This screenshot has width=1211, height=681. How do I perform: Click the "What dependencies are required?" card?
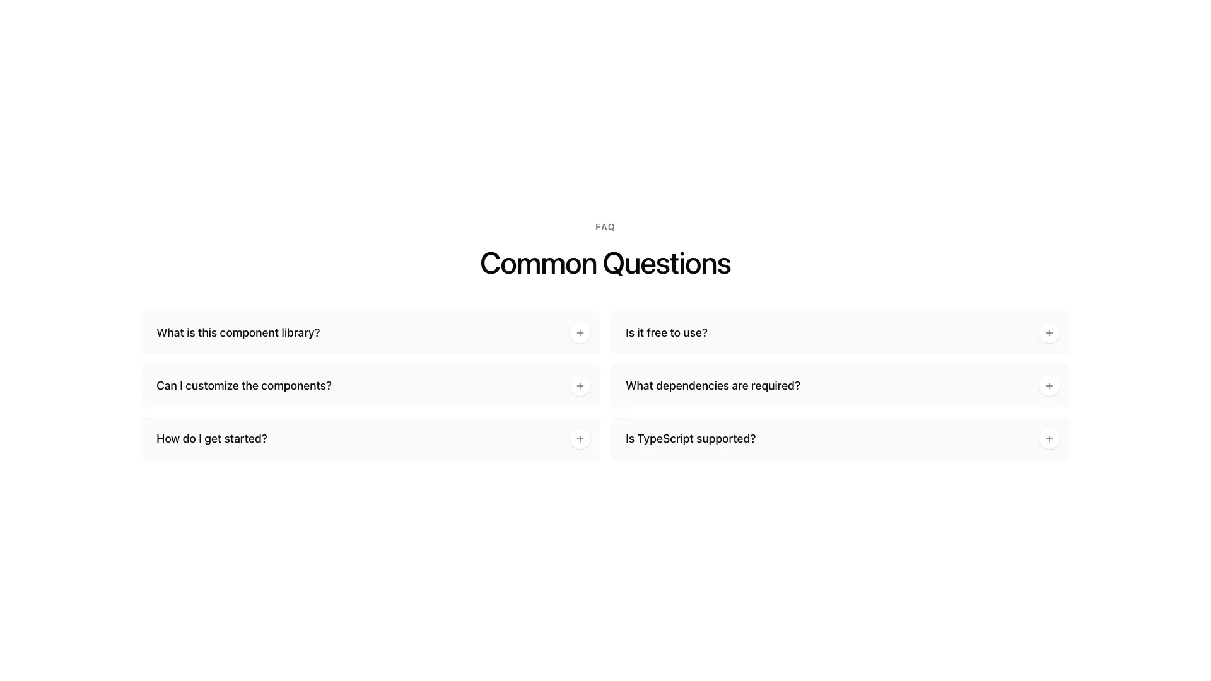[840, 385]
